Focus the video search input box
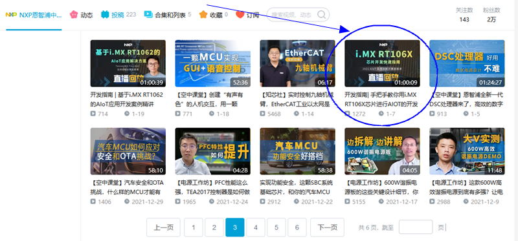The image size is (518, 241). (x=293, y=15)
